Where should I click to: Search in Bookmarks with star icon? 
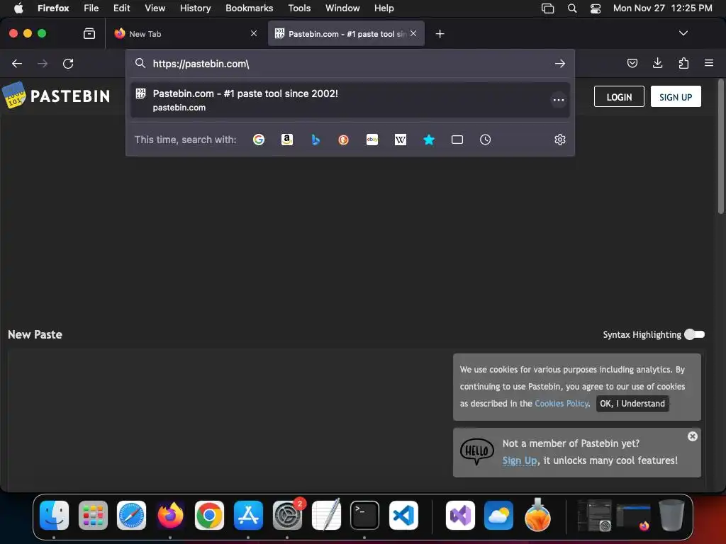(x=429, y=140)
